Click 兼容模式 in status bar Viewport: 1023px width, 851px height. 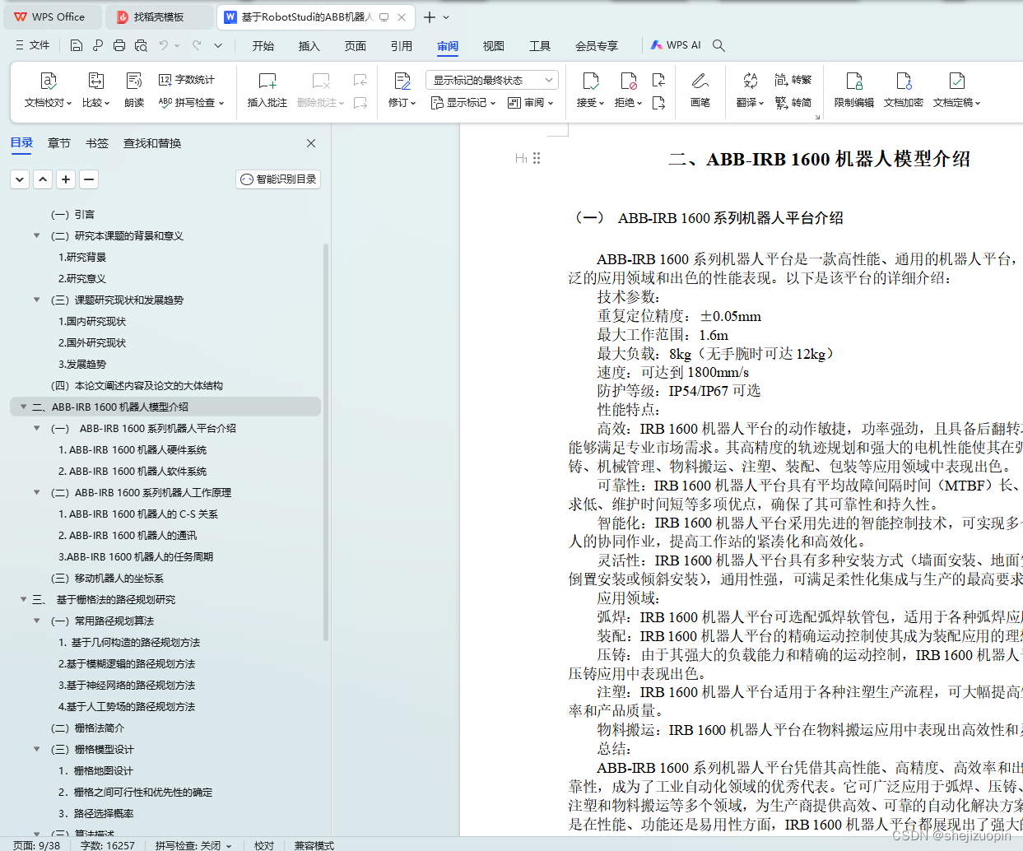click(x=314, y=845)
